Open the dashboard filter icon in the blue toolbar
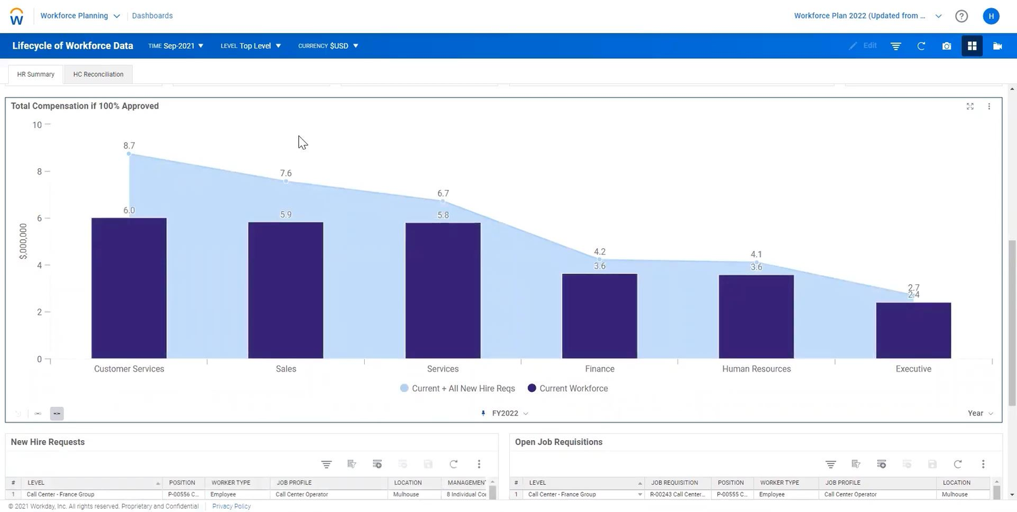1017x512 pixels. (x=895, y=45)
